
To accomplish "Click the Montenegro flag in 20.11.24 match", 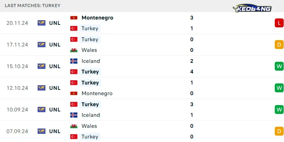I will coord(74,18).
